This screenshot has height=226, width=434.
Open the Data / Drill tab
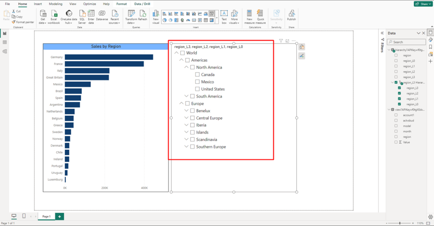[142, 4]
